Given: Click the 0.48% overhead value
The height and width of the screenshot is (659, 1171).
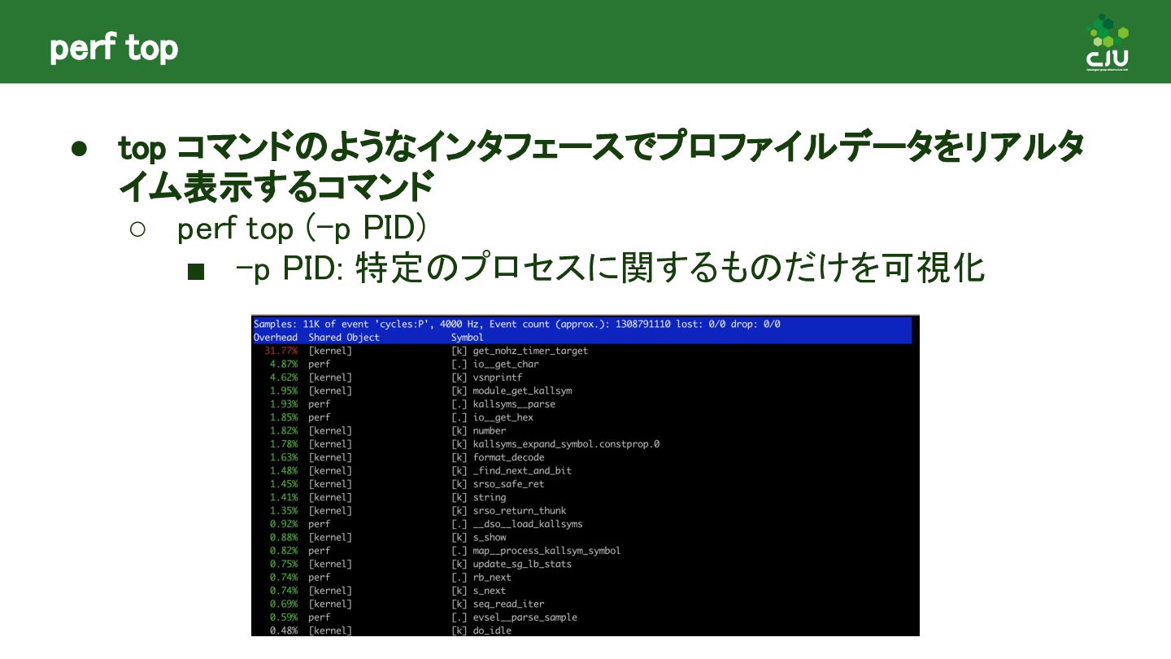Looking at the screenshot, I should pyautogui.click(x=284, y=631).
